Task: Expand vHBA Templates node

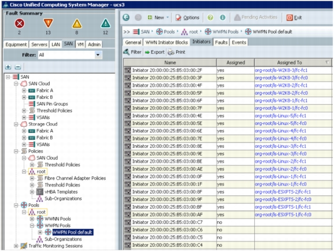Action: (x=32, y=192)
